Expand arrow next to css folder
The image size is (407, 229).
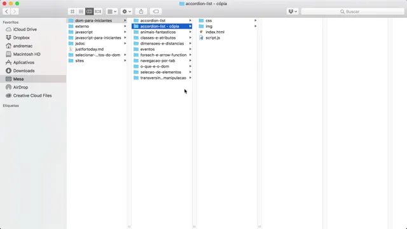click(x=256, y=20)
